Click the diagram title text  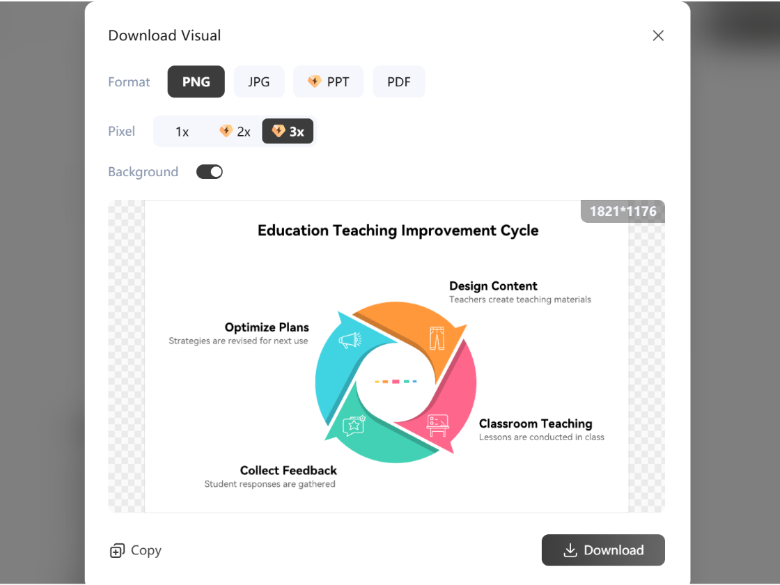(x=398, y=231)
